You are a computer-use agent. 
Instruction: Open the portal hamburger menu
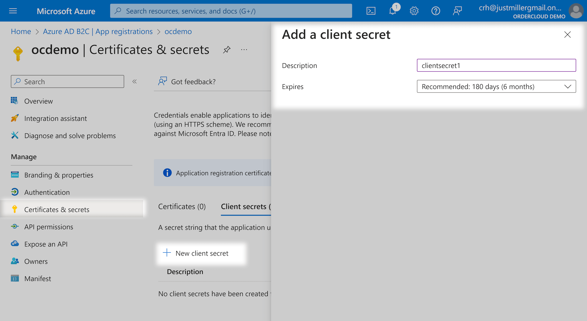[x=13, y=11]
